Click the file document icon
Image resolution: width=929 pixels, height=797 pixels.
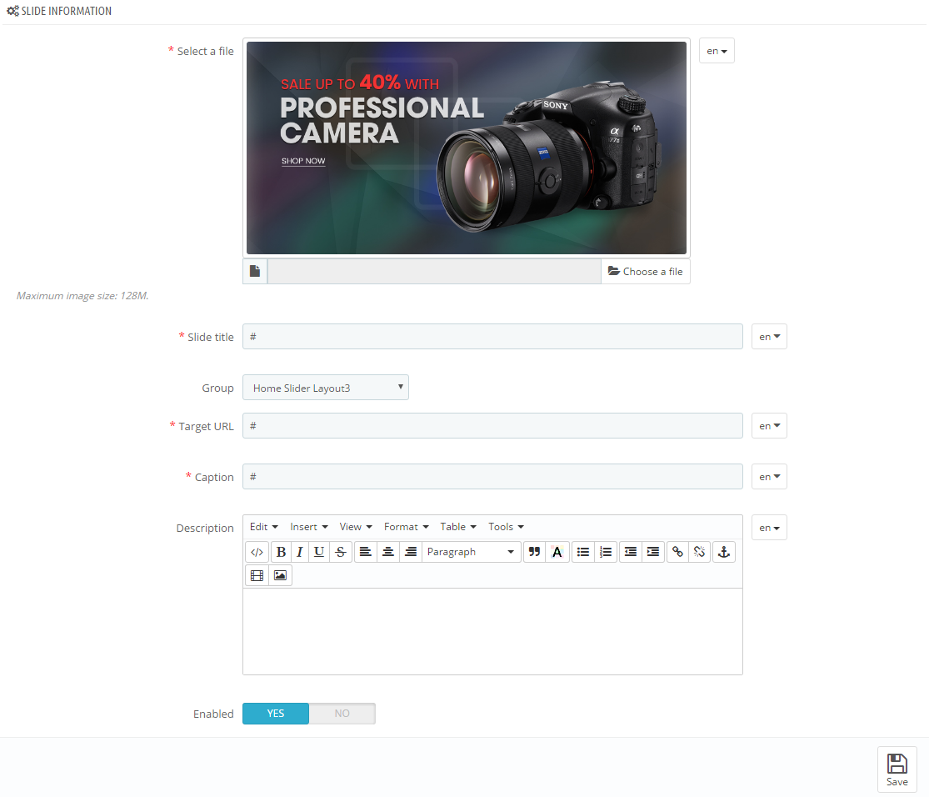coord(255,272)
